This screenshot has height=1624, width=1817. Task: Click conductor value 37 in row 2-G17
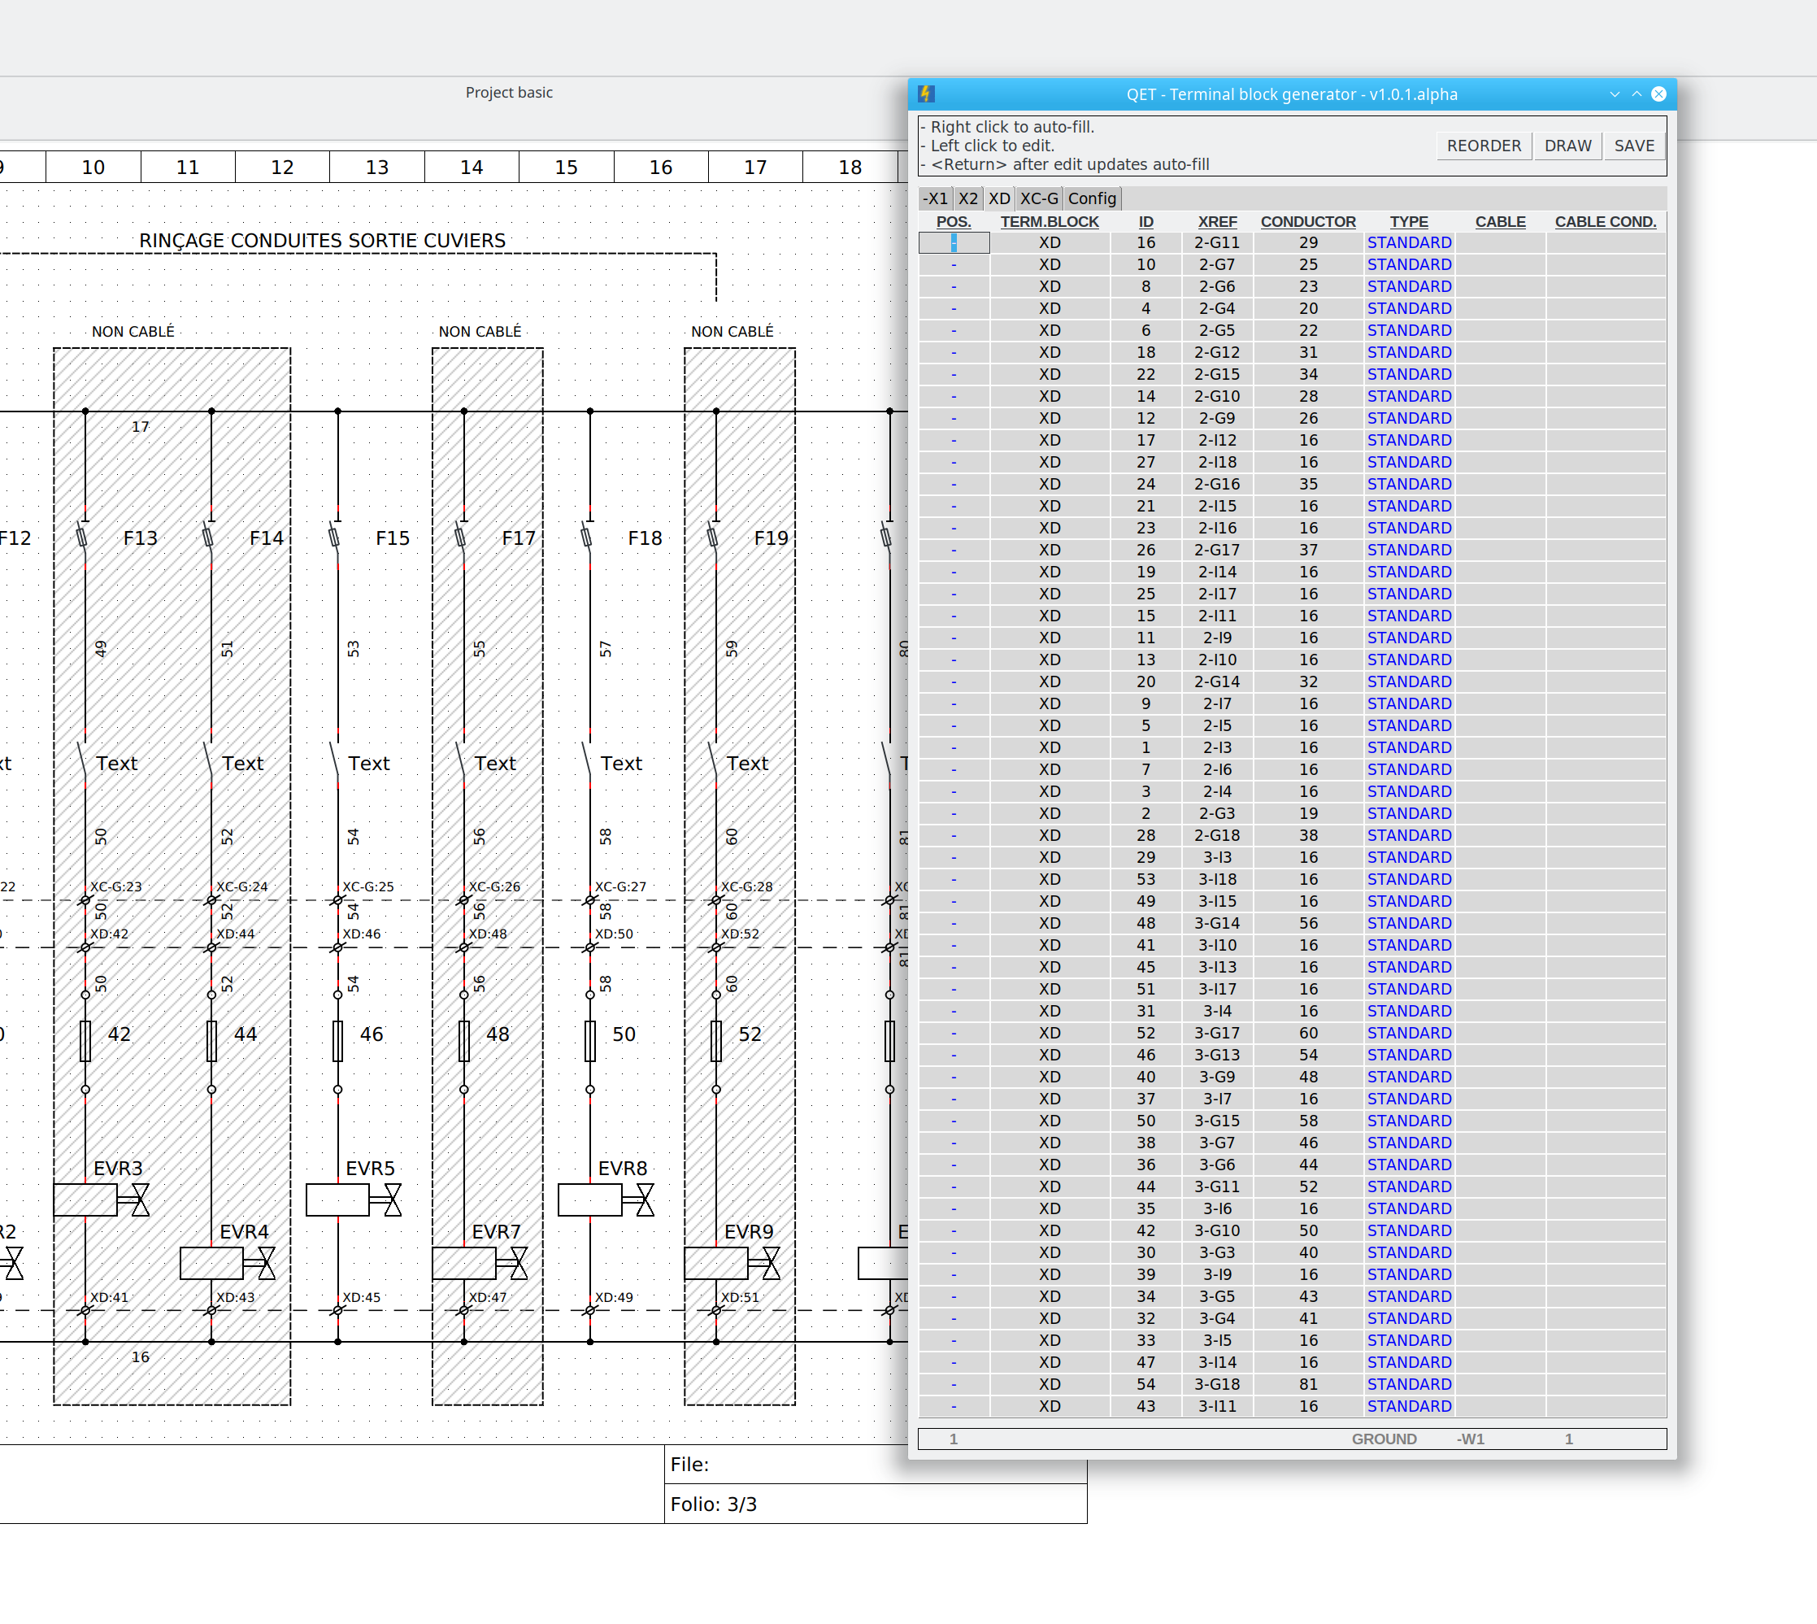pos(1307,551)
